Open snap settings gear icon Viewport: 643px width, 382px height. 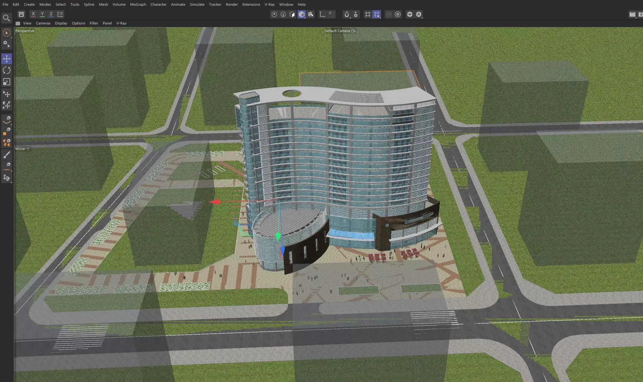pyautogui.click(x=356, y=14)
